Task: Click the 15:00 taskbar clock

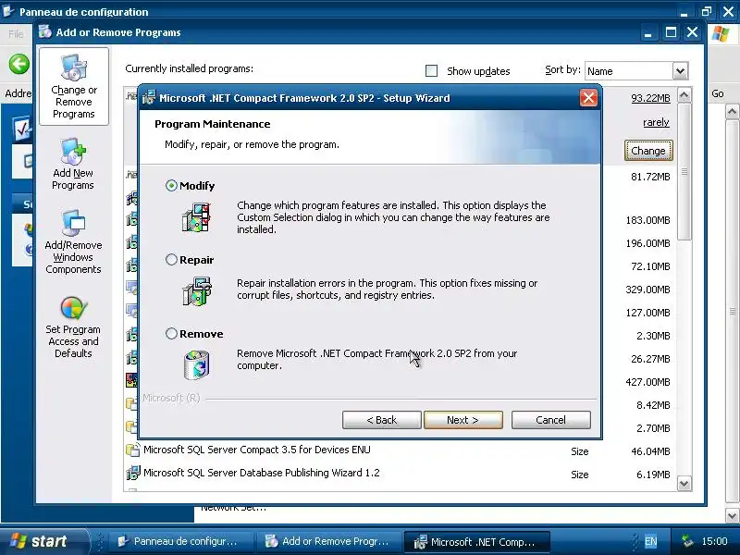Action: (x=714, y=541)
